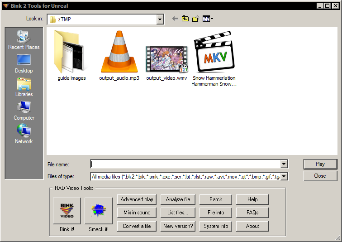The image size is (342, 242).
Task: Open Recent Places in the sidebar
Action: pyautogui.click(x=24, y=40)
